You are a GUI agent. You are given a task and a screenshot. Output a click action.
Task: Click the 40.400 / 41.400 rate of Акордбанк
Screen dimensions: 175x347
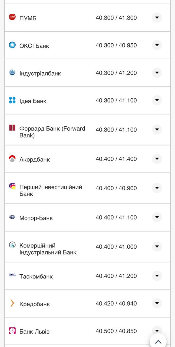(x=117, y=159)
